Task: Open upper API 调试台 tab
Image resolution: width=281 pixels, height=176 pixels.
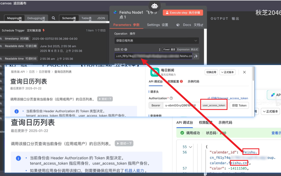Action: point(156,82)
